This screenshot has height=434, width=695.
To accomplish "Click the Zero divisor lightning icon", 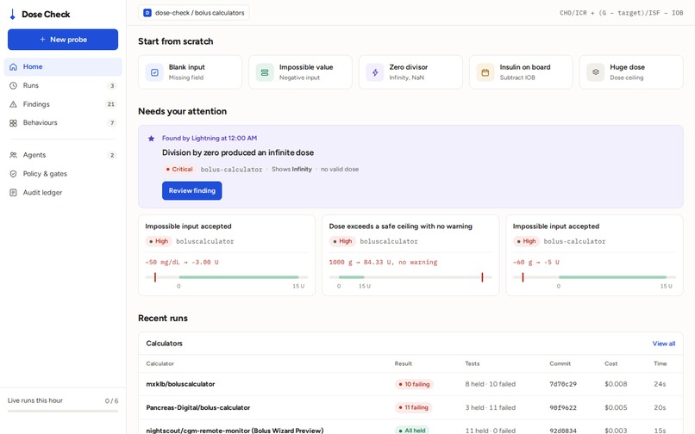I will (x=375, y=72).
